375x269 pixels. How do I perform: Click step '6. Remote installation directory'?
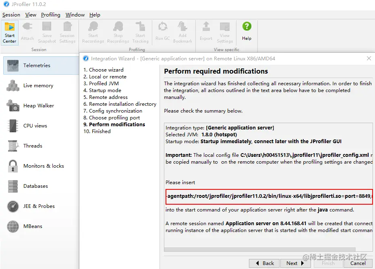(x=120, y=104)
